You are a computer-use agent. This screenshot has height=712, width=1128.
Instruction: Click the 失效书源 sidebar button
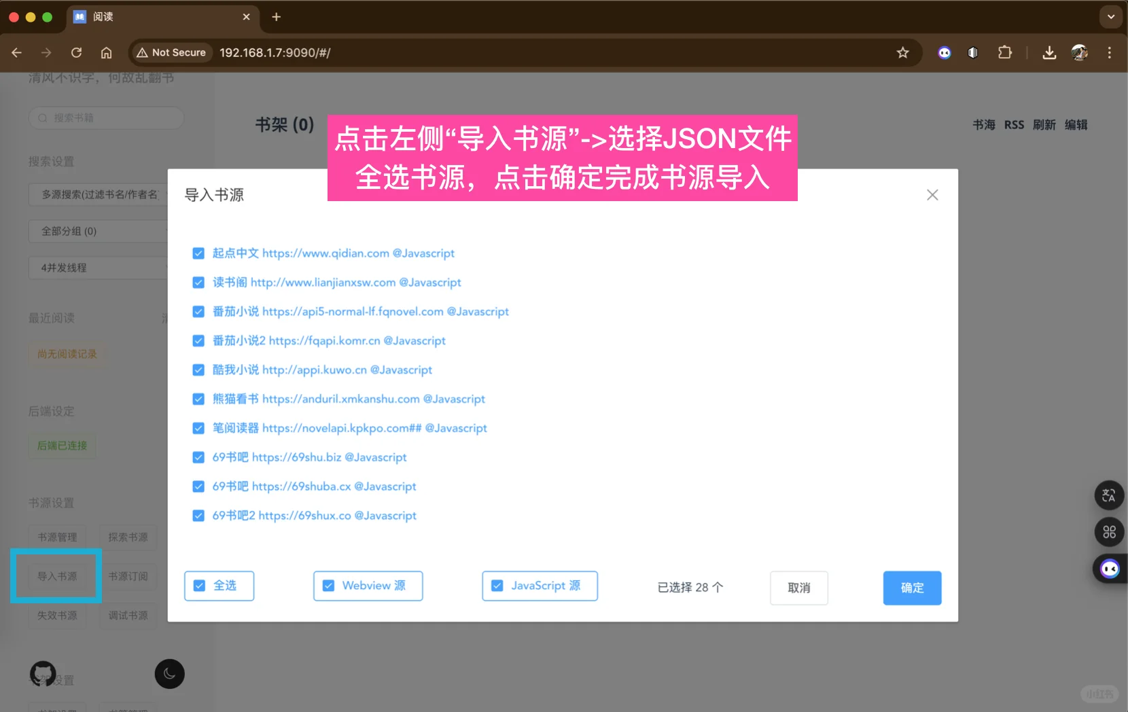coord(57,616)
